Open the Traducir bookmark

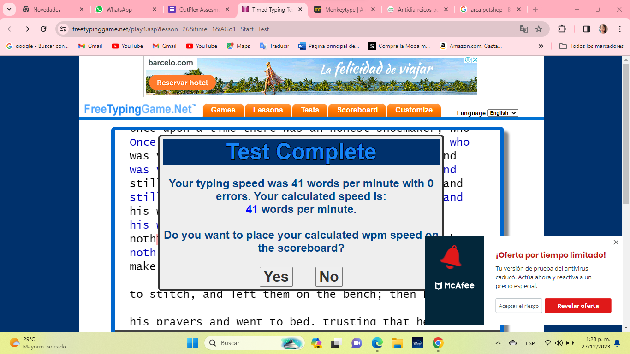coord(275,46)
